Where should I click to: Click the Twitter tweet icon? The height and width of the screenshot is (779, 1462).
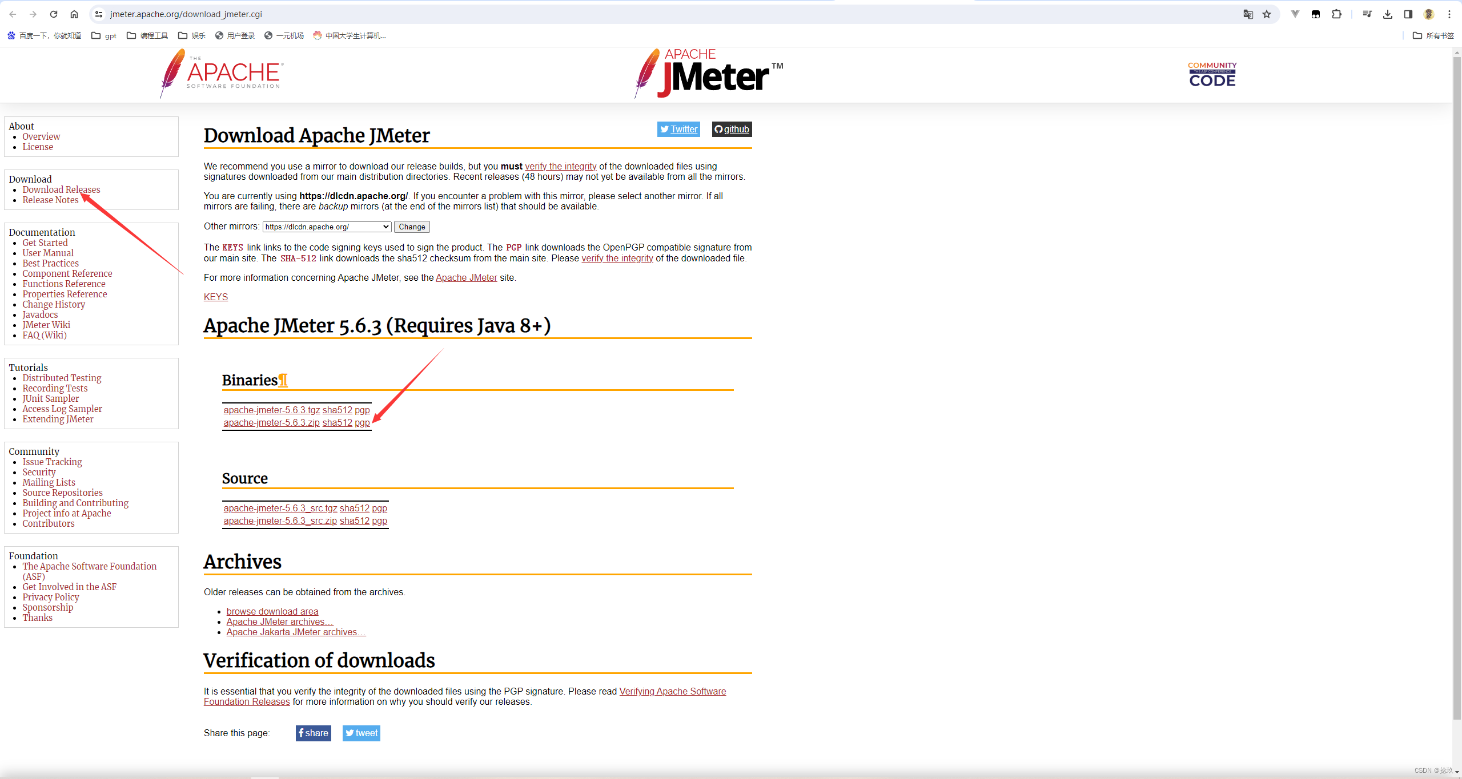[x=361, y=733]
